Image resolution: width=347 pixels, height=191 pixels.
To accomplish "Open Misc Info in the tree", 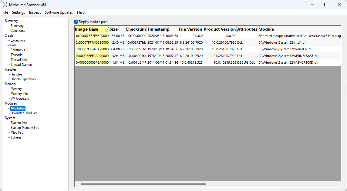I will click(17, 132).
